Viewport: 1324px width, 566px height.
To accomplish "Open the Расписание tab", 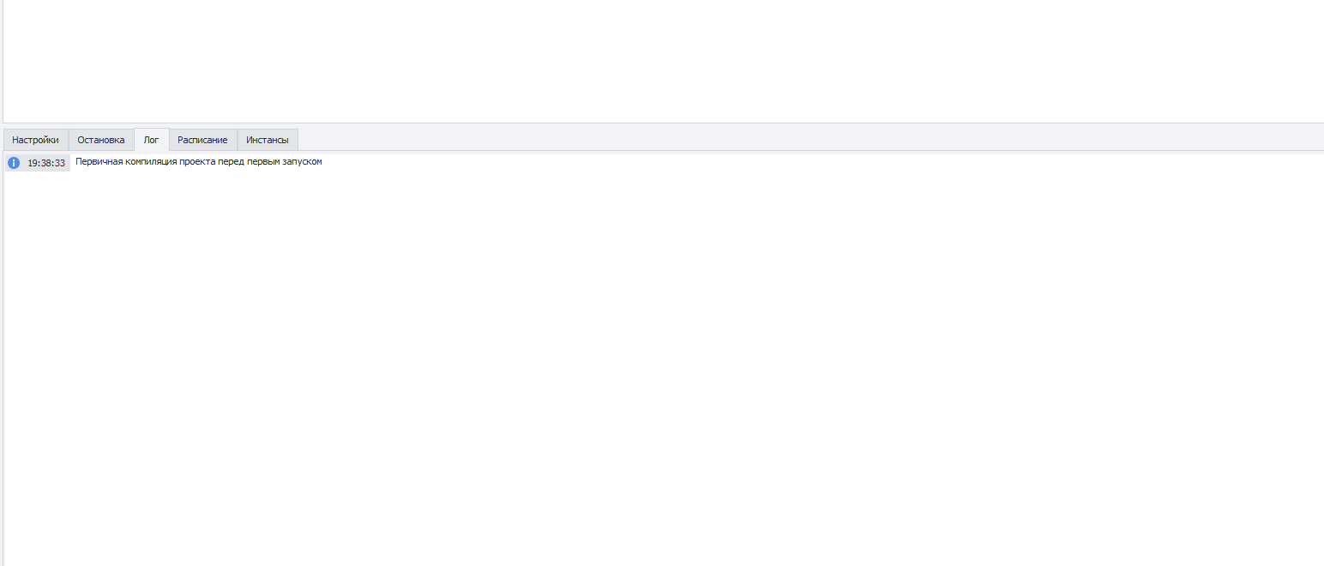I will tap(202, 140).
